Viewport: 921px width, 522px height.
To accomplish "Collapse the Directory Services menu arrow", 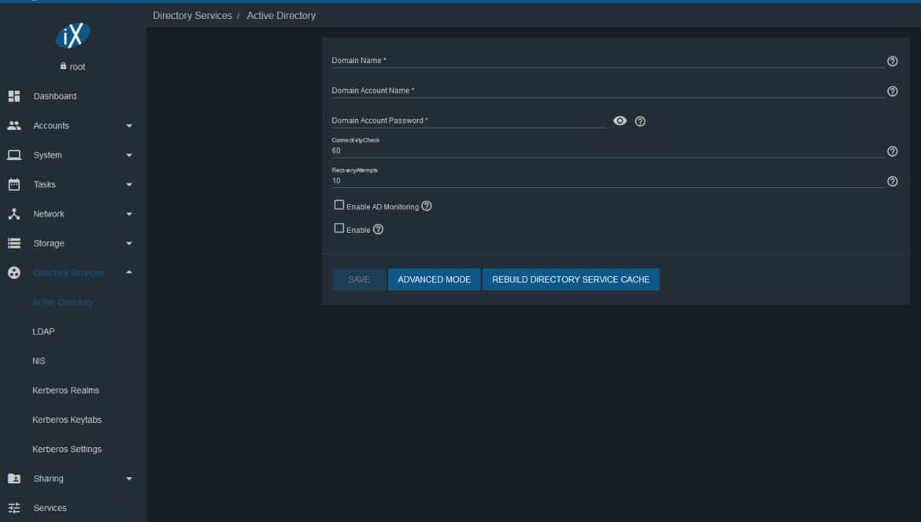I will pyautogui.click(x=129, y=272).
